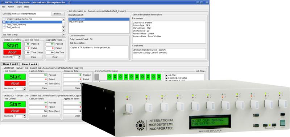The image size is (290, 137).
Task: Click the file list scrollbar bottom down arrow
Action: 64,30
